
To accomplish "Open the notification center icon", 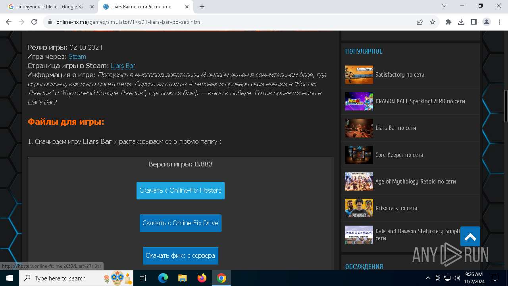I will coord(495,278).
